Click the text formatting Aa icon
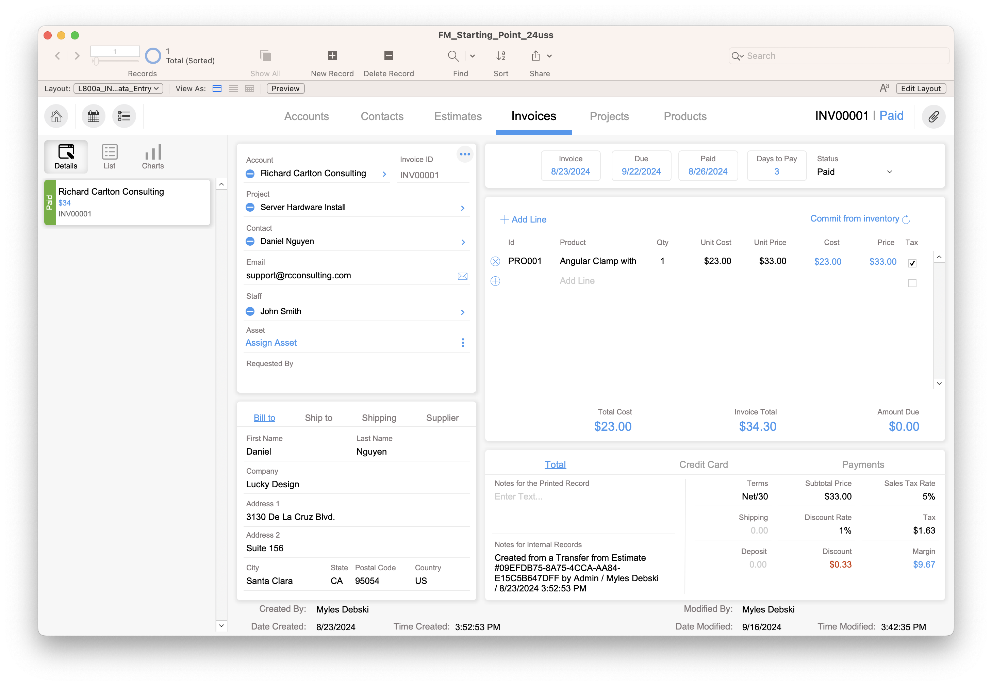The image size is (992, 686). coord(884,88)
